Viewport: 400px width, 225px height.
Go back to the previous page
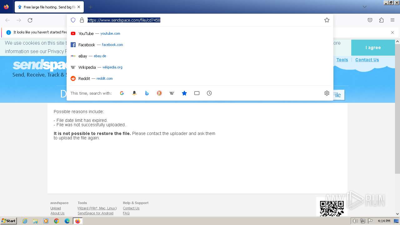(x=7, y=20)
